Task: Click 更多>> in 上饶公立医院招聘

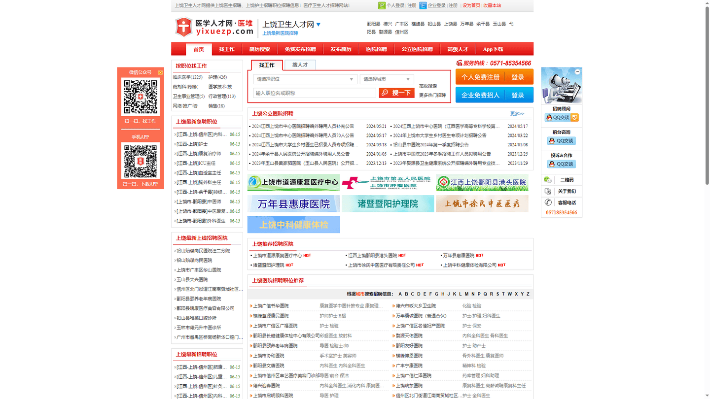Action: pyautogui.click(x=517, y=114)
